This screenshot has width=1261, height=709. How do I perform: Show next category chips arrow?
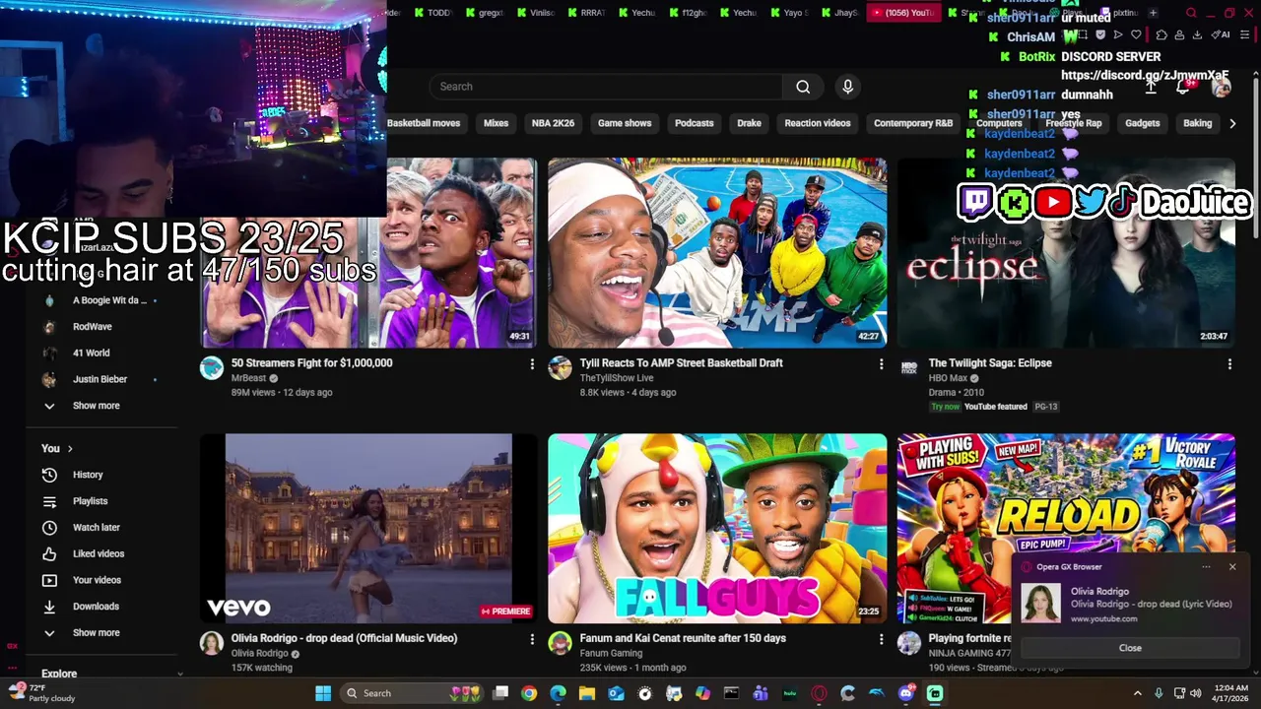coord(1231,123)
